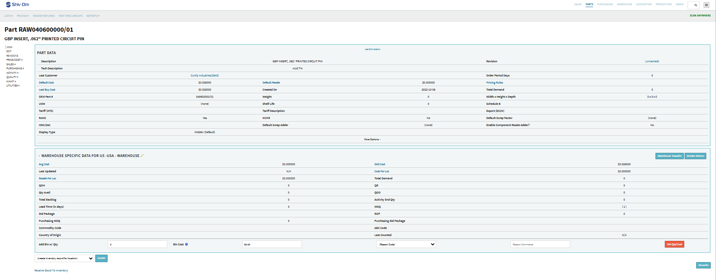Click the search magnifier icon

[695, 5]
